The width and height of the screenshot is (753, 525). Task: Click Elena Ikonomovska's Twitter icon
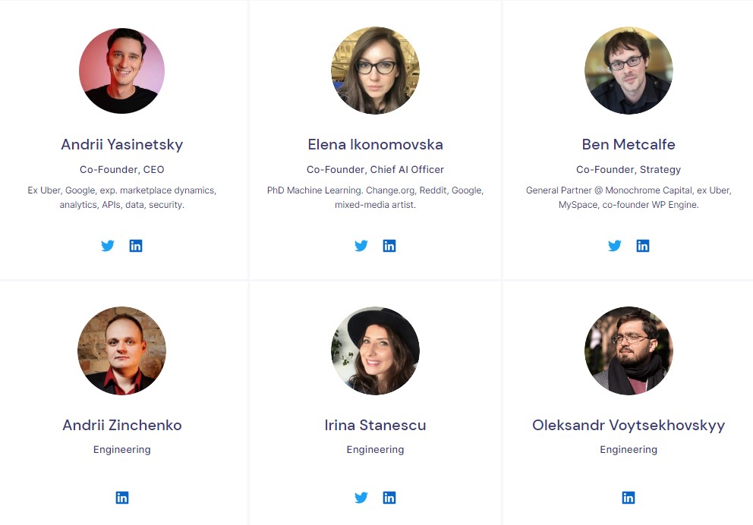[x=361, y=246]
